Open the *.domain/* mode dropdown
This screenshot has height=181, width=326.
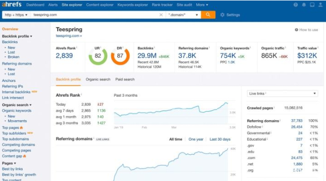[x=183, y=15]
